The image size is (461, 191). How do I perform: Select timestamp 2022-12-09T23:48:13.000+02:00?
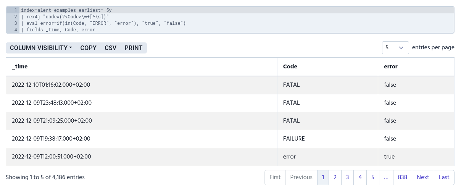tap(52, 103)
